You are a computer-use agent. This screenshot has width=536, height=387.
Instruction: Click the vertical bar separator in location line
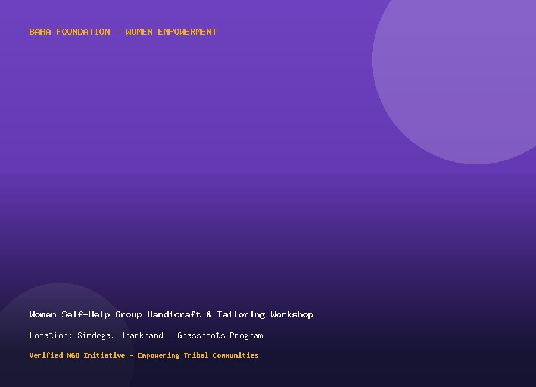(x=170, y=335)
